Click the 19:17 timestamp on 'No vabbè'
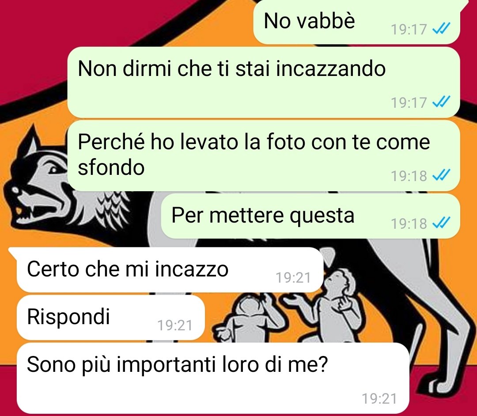477x416 pixels. [x=409, y=30]
